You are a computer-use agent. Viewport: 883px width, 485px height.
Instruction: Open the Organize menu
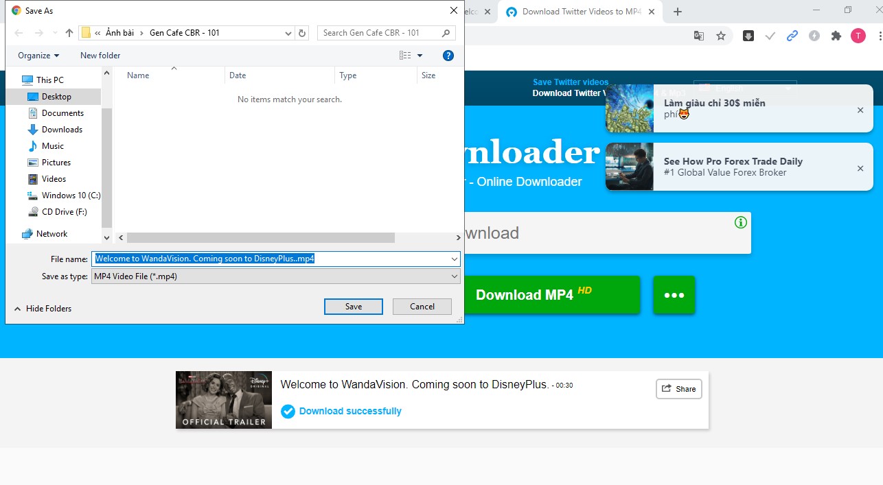coord(38,56)
